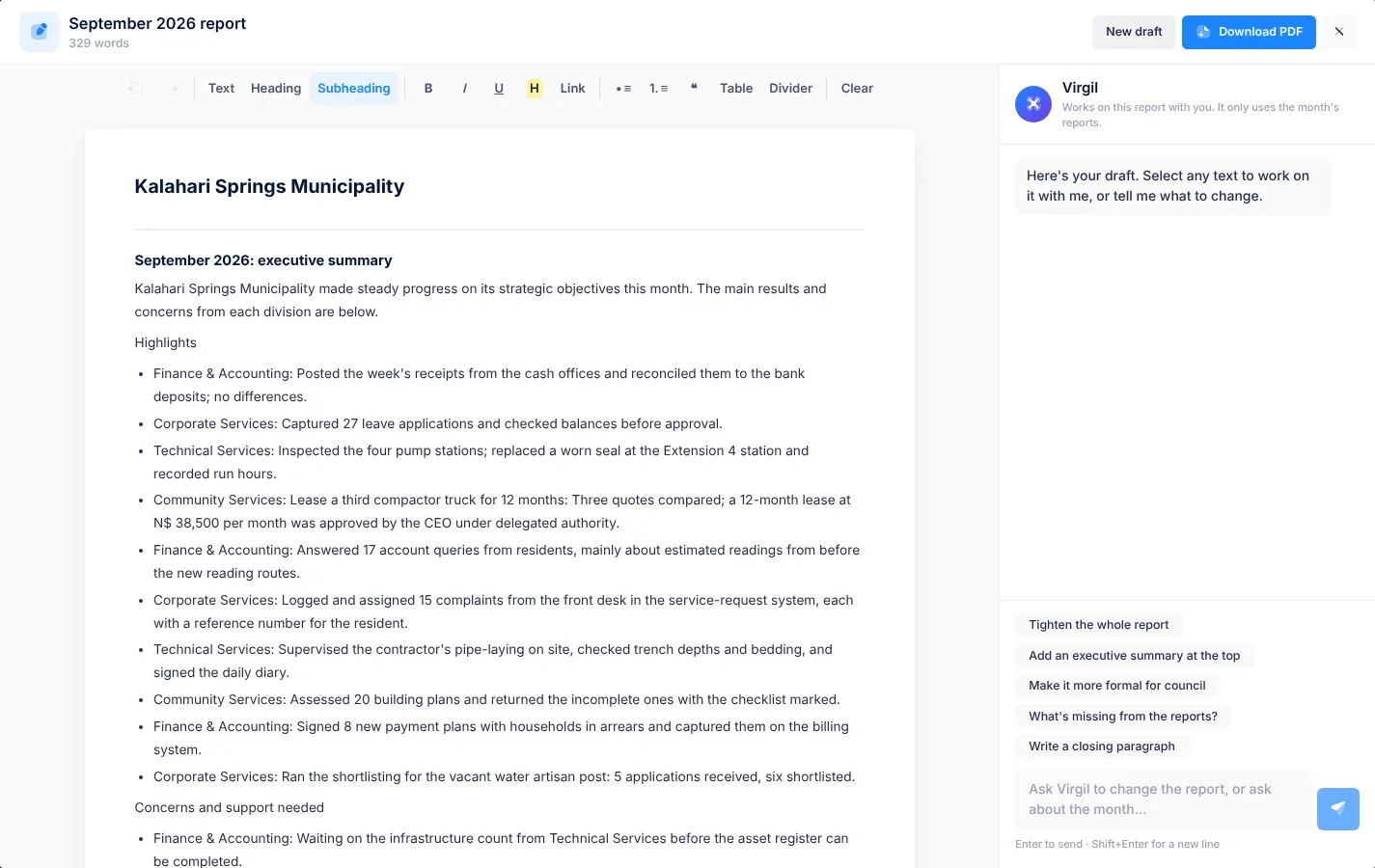Click the bullet about water artisan shortlisting
Viewport: 1375px width, 868px height.
(x=504, y=776)
